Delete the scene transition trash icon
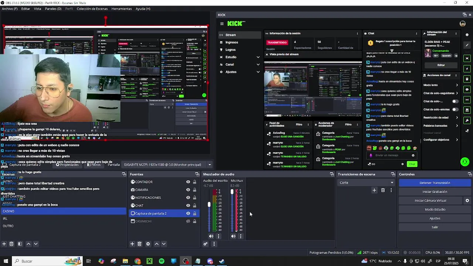Viewport: 473px width, 266px height. pos(383,190)
